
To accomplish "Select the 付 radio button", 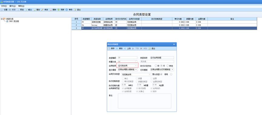I will coord(161,66).
